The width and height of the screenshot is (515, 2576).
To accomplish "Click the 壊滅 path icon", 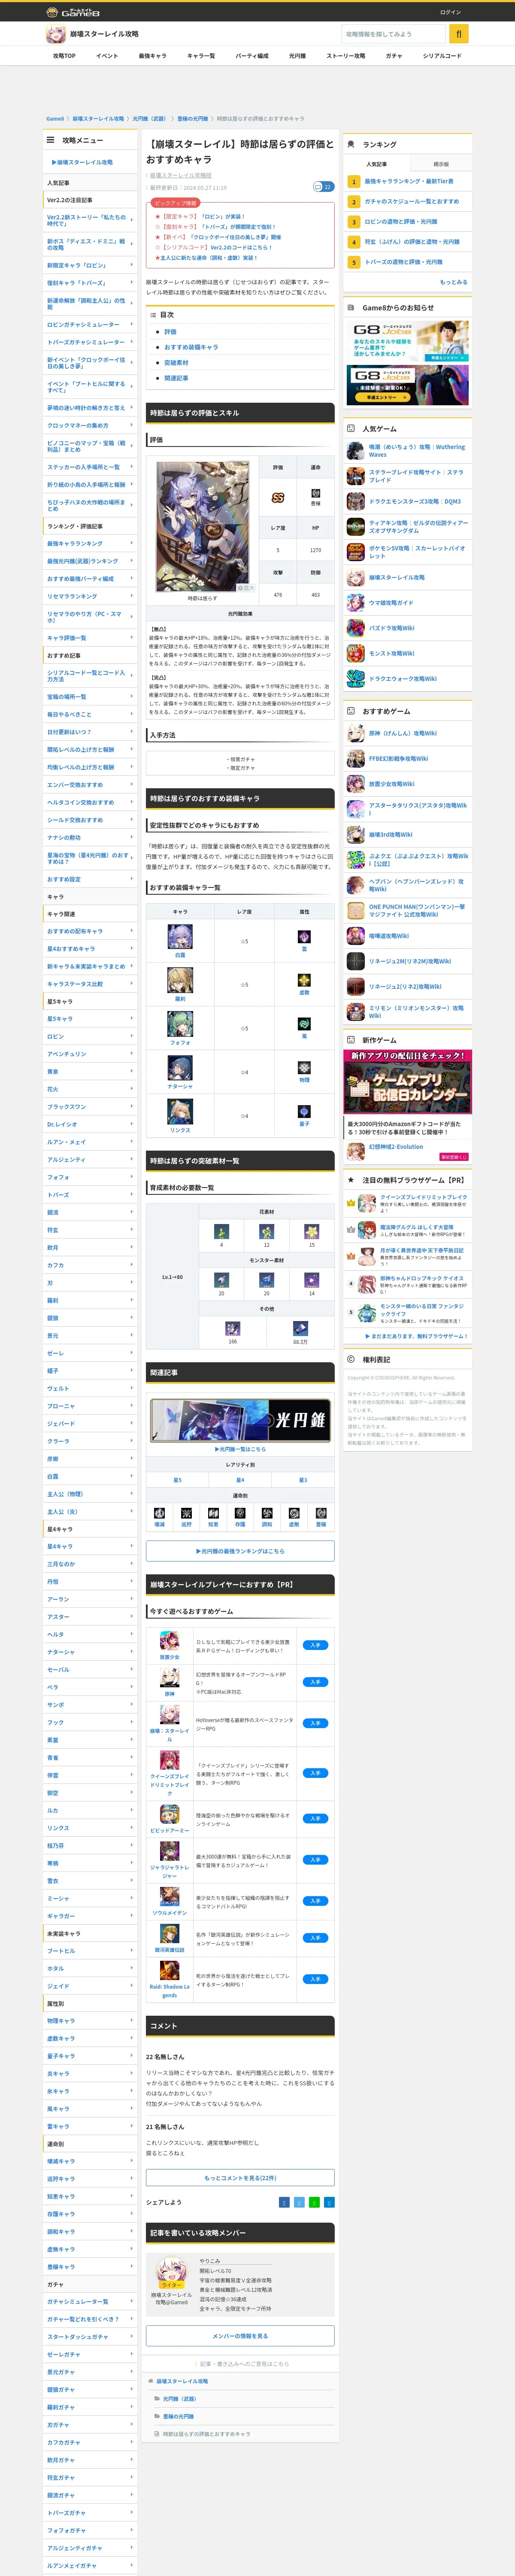I will tap(159, 1513).
